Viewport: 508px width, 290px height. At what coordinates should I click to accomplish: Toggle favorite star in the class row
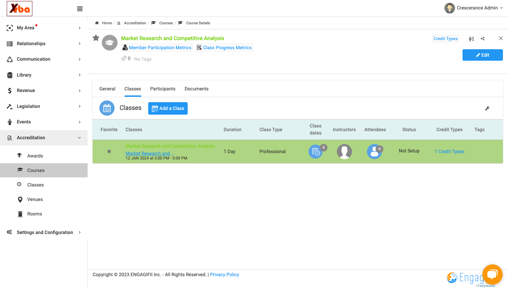(x=109, y=151)
